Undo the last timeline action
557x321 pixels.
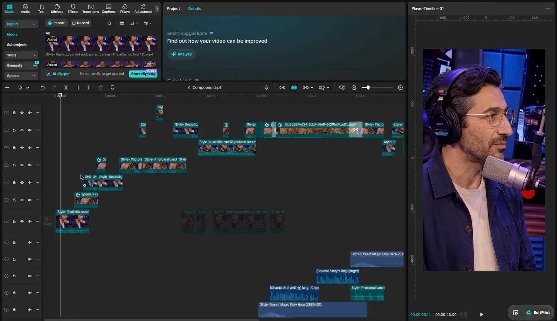(43, 88)
